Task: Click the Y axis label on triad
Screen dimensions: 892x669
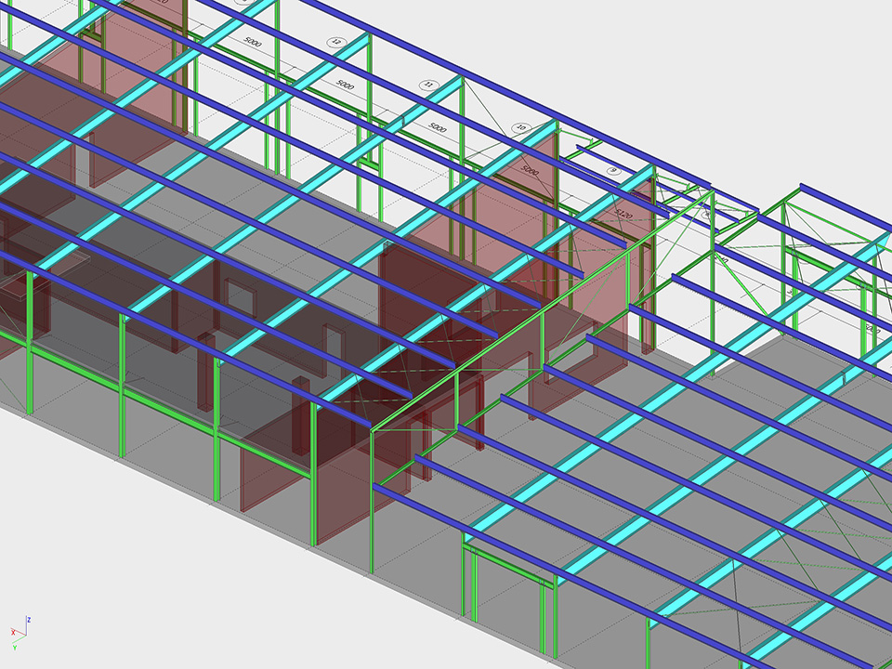Action: [17, 647]
